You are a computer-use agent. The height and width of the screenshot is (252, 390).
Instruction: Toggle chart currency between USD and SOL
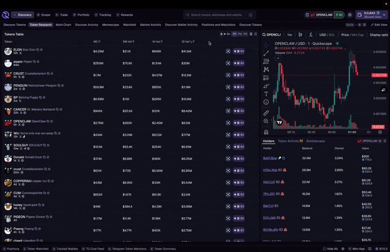click(x=327, y=35)
